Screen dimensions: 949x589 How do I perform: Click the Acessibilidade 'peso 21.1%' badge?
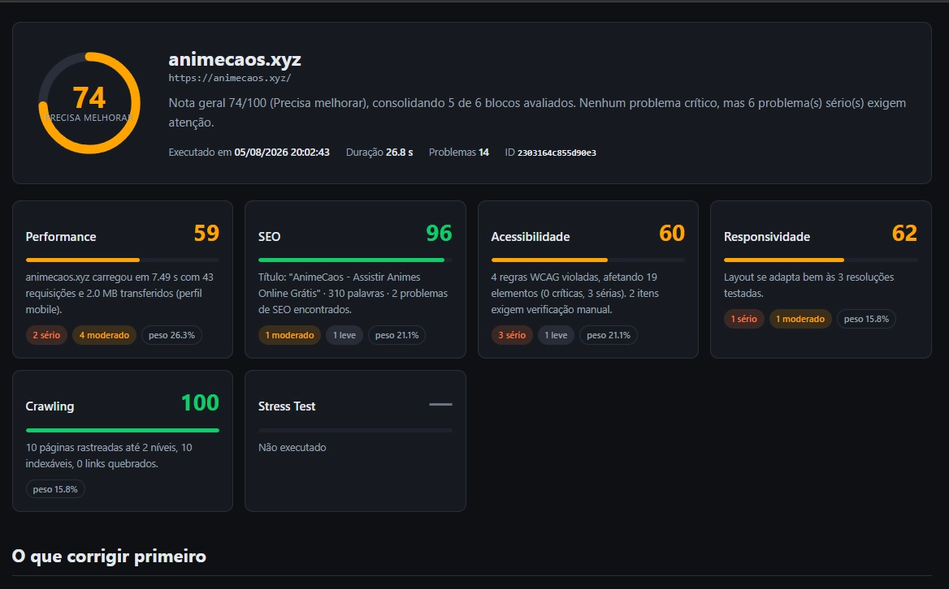[x=609, y=335]
